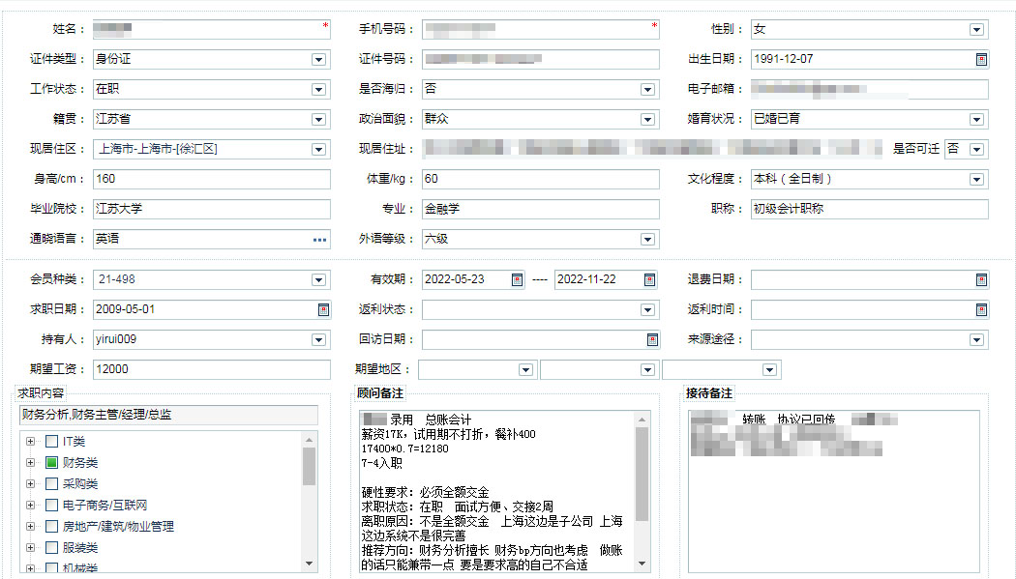
Task: Open the 婚育状况 dropdown
Action: 976,120
